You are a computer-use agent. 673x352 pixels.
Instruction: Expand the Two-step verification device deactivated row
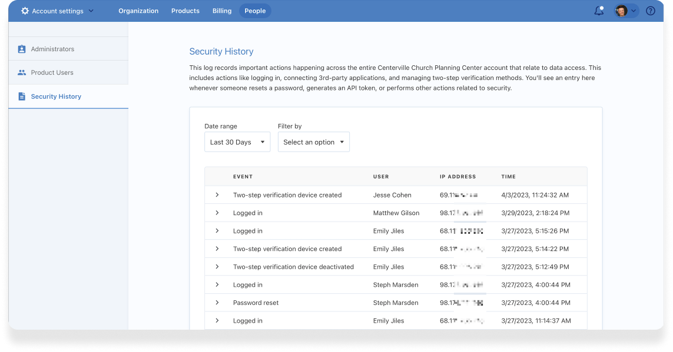coord(217,267)
